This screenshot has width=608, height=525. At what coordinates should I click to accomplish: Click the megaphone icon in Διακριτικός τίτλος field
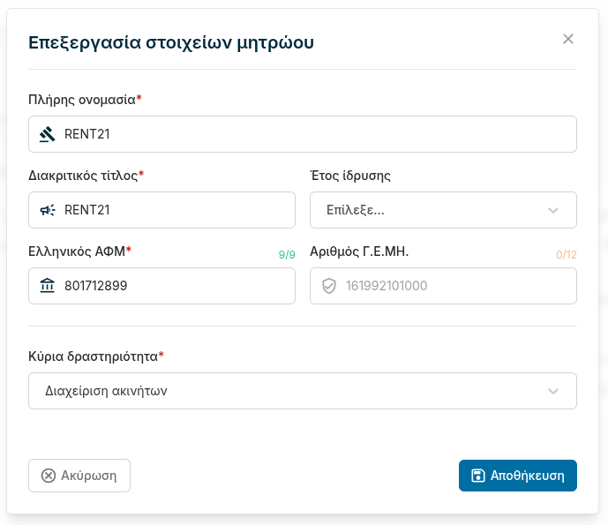[48, 210]
